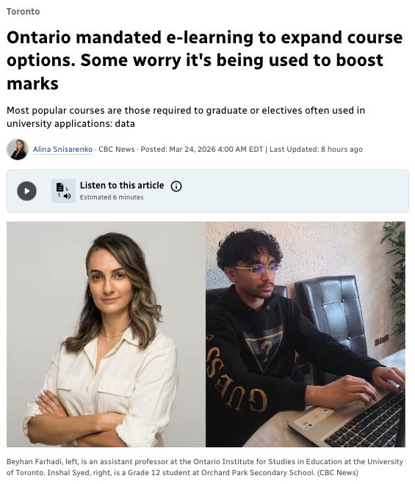This screenshot has height=484, width=415.
Task: Open the audio info circle icon
Action: pos(176,186)
